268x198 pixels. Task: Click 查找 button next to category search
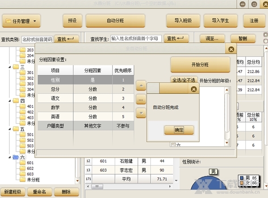click(66, 39)
